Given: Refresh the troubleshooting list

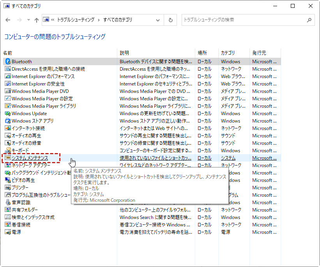Looking at the screenshot, I should [171, 20].
